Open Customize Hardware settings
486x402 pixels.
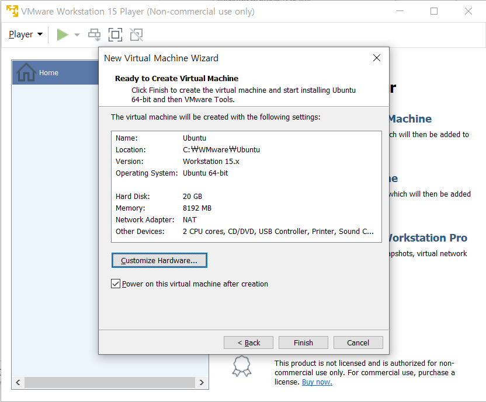(159, 260)
